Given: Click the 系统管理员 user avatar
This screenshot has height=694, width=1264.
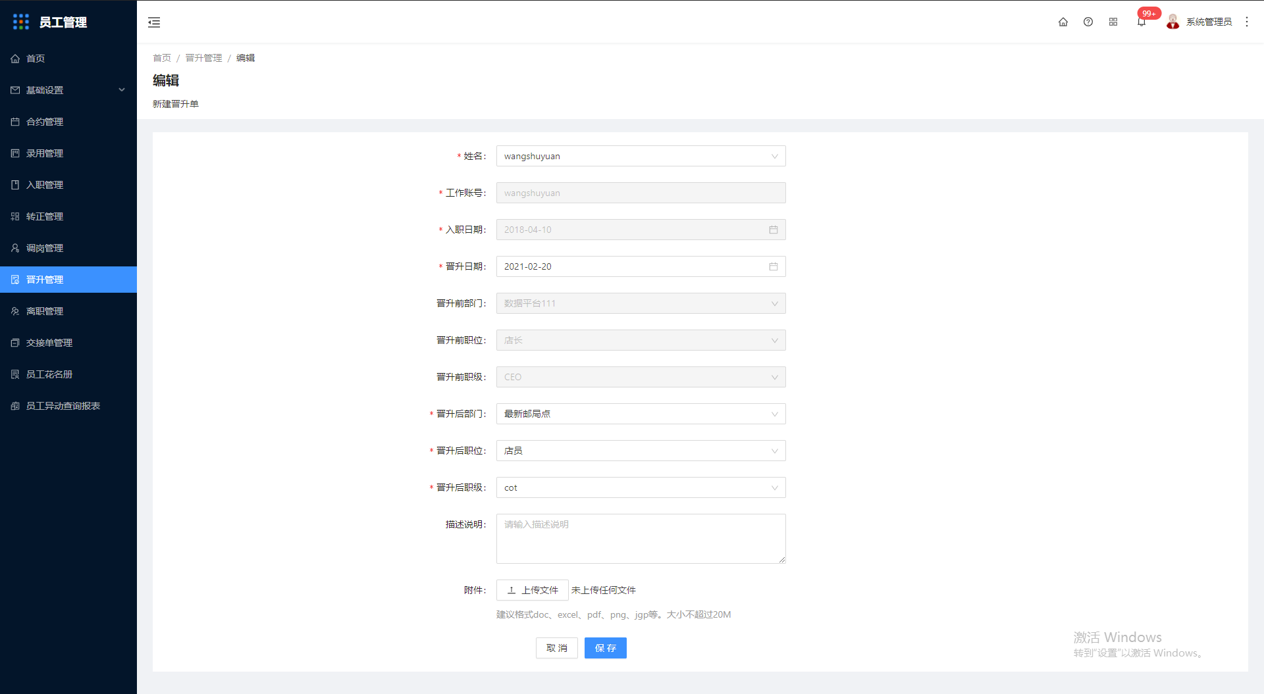Looking at the screenshot, I should pyautogui.click(x=1173, y=22).
